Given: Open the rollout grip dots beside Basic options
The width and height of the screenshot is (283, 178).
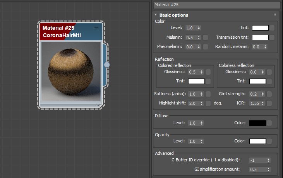Looking at the screenshot, I should point(274,15).
